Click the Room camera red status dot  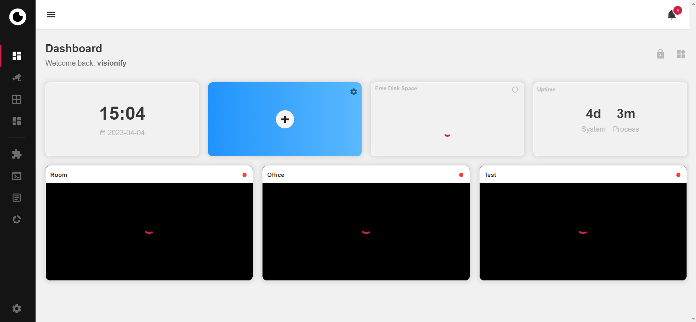pyautogui.click(x=244, y=175)
